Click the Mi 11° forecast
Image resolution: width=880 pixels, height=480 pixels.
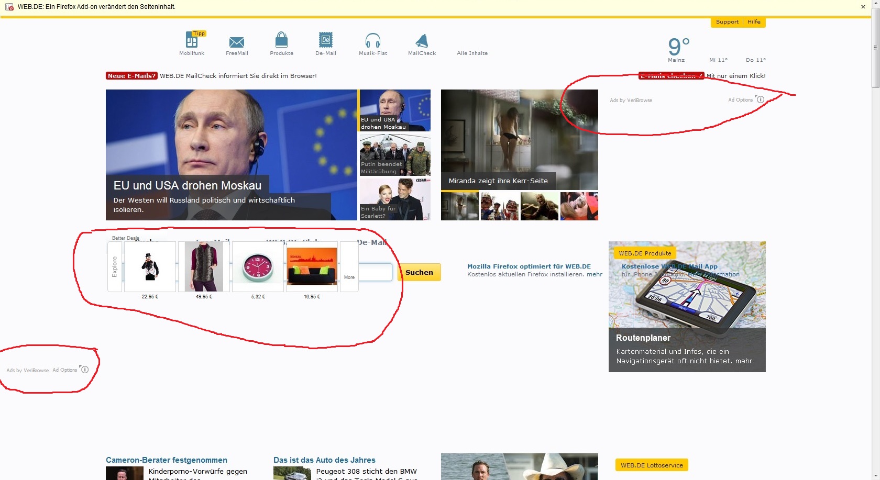tap(718, 60)
